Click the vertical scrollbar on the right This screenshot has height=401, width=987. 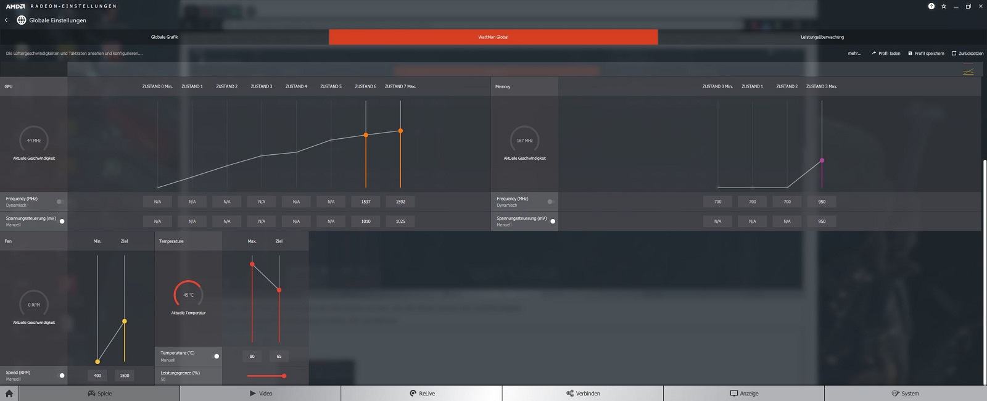click(984, 271)
